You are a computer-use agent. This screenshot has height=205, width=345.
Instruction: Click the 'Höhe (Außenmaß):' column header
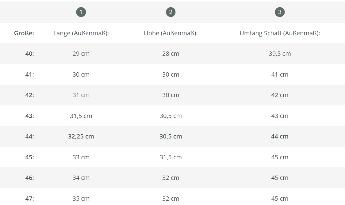[171, 33]
